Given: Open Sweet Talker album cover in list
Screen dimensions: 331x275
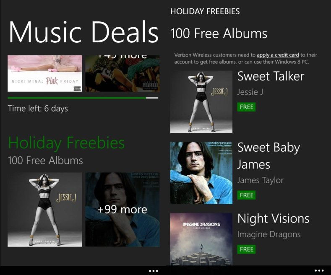Looking at the screenshot, I should 201,102.
